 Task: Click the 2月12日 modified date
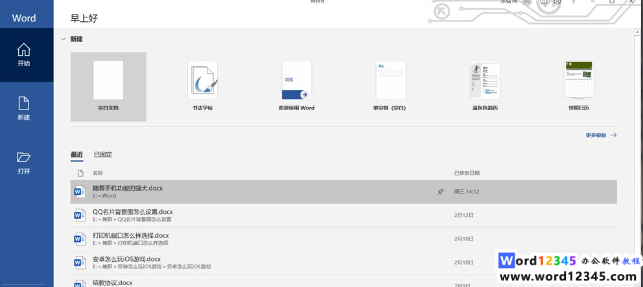(464, 215)
